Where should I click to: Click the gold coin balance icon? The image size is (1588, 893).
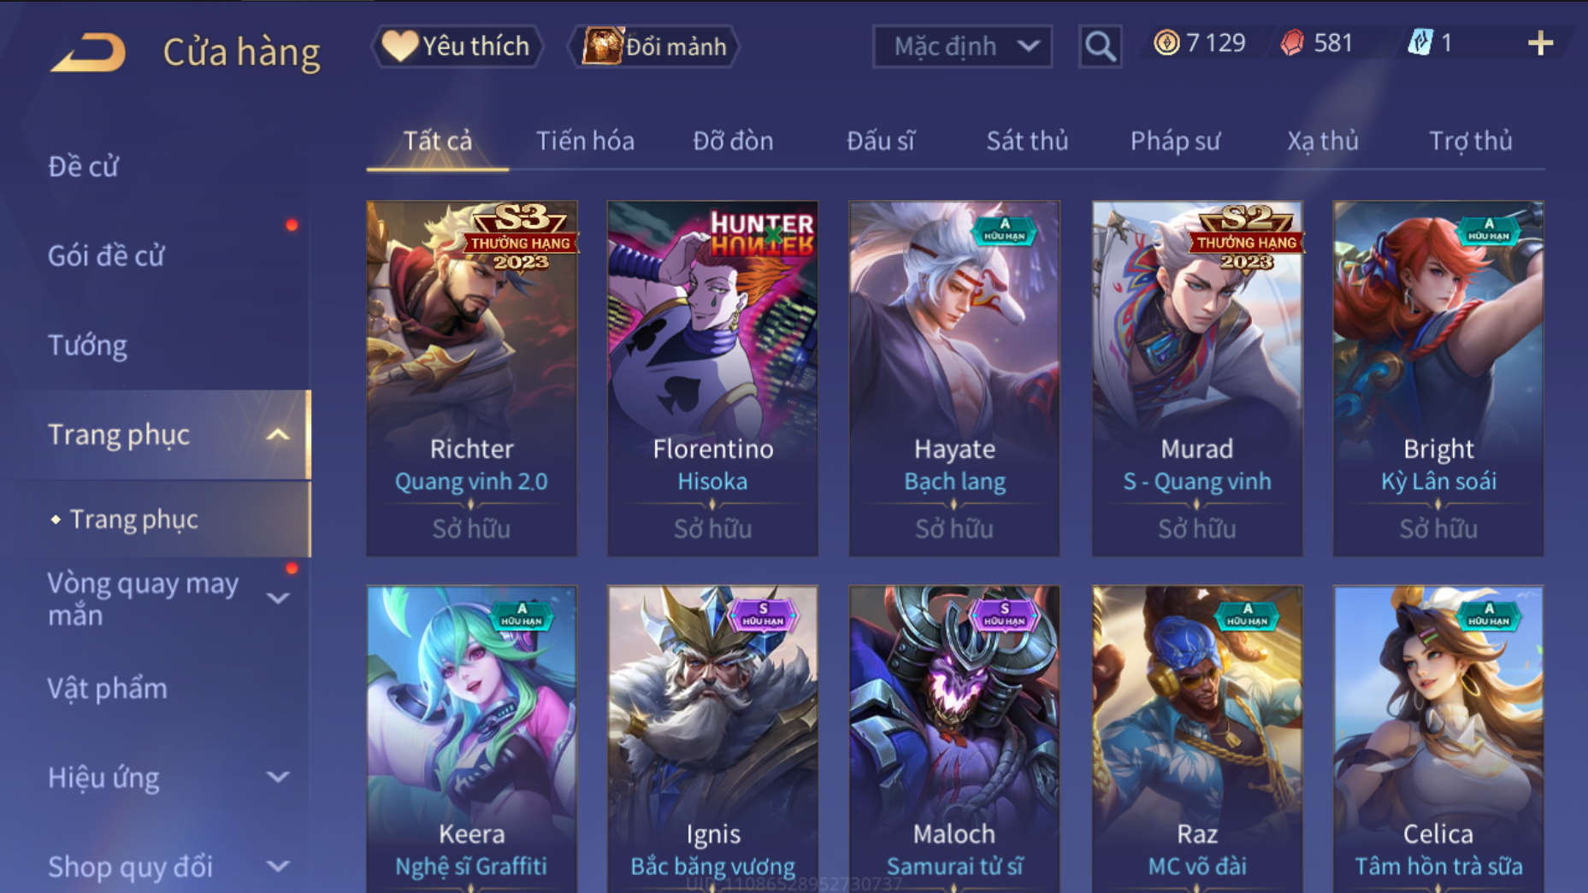(x=1166, y=43)
